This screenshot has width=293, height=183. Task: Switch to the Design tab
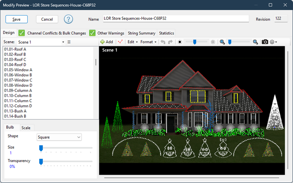coord(9,32)
